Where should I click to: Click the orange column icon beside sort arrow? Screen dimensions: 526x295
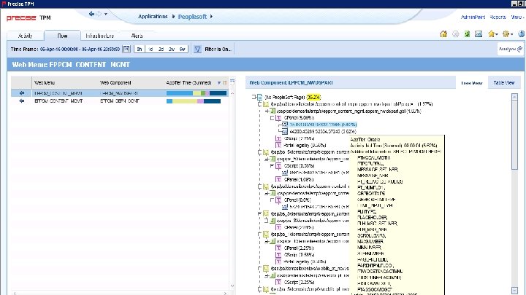click(x=225, y=82)
